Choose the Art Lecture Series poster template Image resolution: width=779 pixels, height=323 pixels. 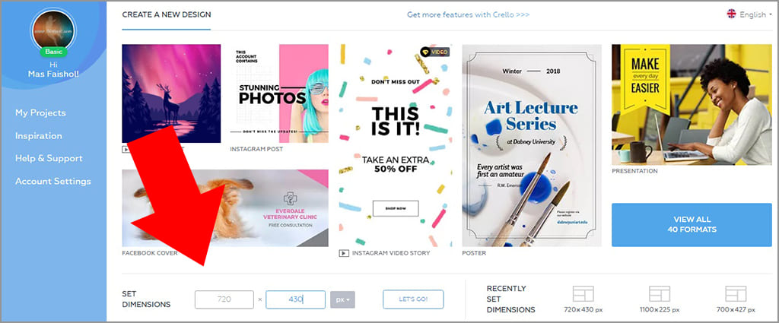point(532,145)
